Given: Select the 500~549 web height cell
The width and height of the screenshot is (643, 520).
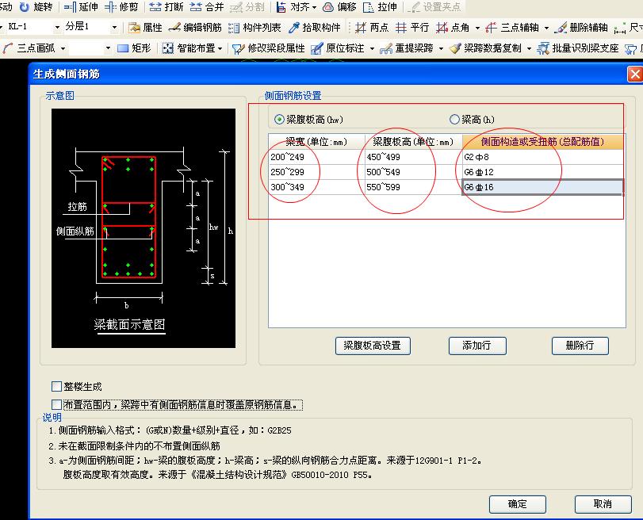Looking at the screenshot, I should pyautogui.click(x=413, y=172).
